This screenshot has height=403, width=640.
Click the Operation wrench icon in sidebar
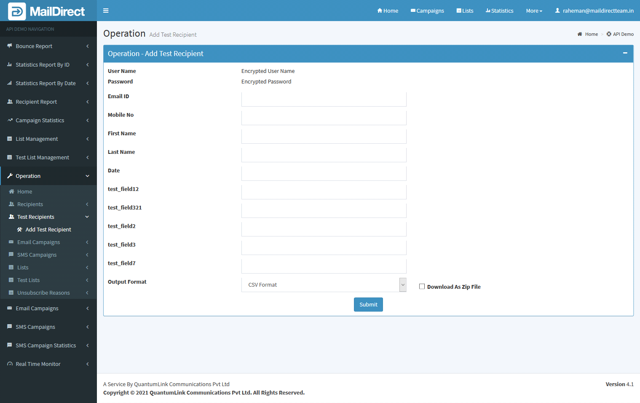(10, 176)
